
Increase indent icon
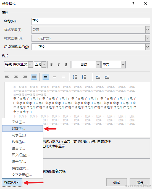tap(107, 77)
